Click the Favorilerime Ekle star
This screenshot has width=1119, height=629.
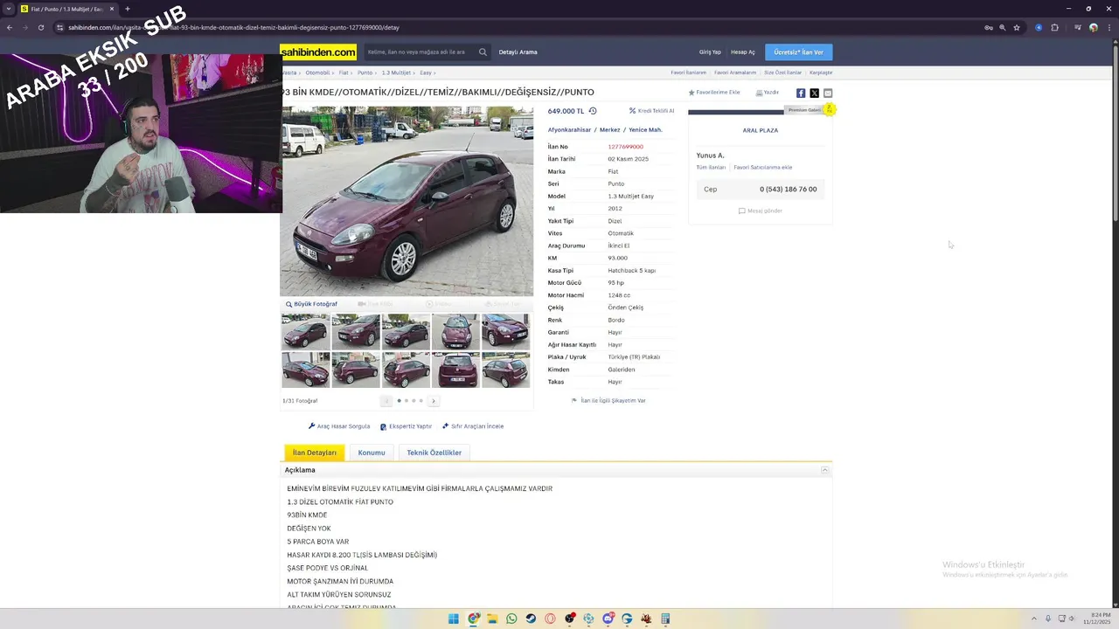[691, 93]
